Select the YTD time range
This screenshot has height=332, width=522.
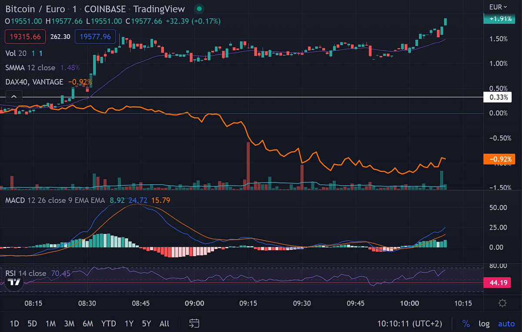coord(108,323)
